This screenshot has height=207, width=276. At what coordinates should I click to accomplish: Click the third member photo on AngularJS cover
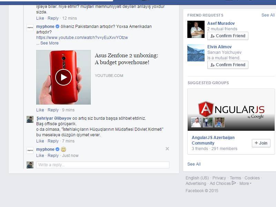[220, 122]
